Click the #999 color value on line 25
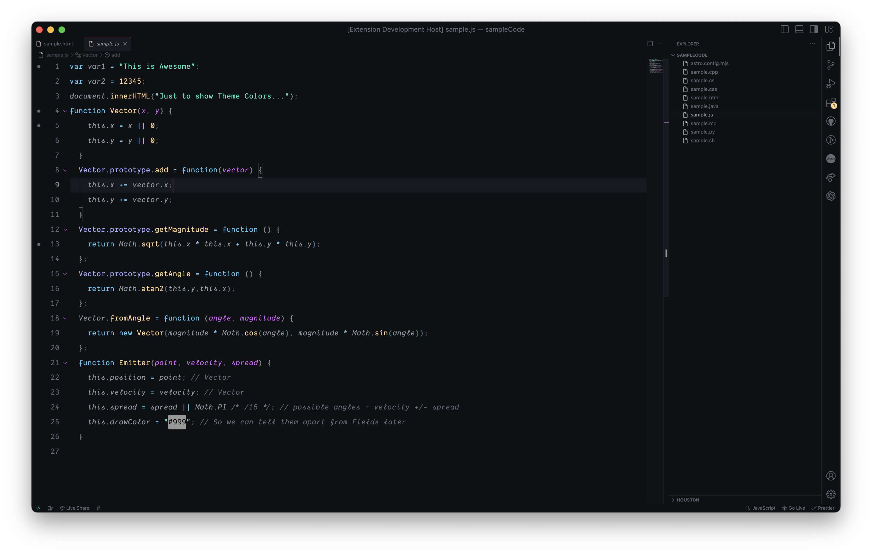 177,422
